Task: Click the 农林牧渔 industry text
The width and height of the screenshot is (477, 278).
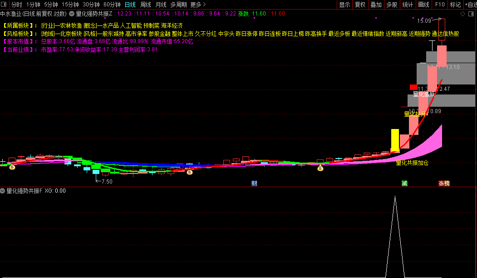Action: pyautogui.click(x=71, y=26)
